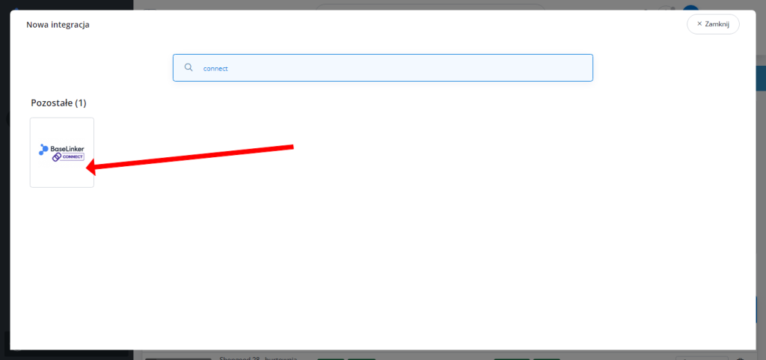The image size is (766, 360).
Task: Click the "Pozostałe (1)" section heading
Action: pyautogui.click(x=58, y=103)
